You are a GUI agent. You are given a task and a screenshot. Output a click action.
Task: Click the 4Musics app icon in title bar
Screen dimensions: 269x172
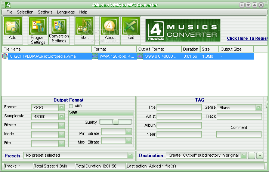[8, 5]
